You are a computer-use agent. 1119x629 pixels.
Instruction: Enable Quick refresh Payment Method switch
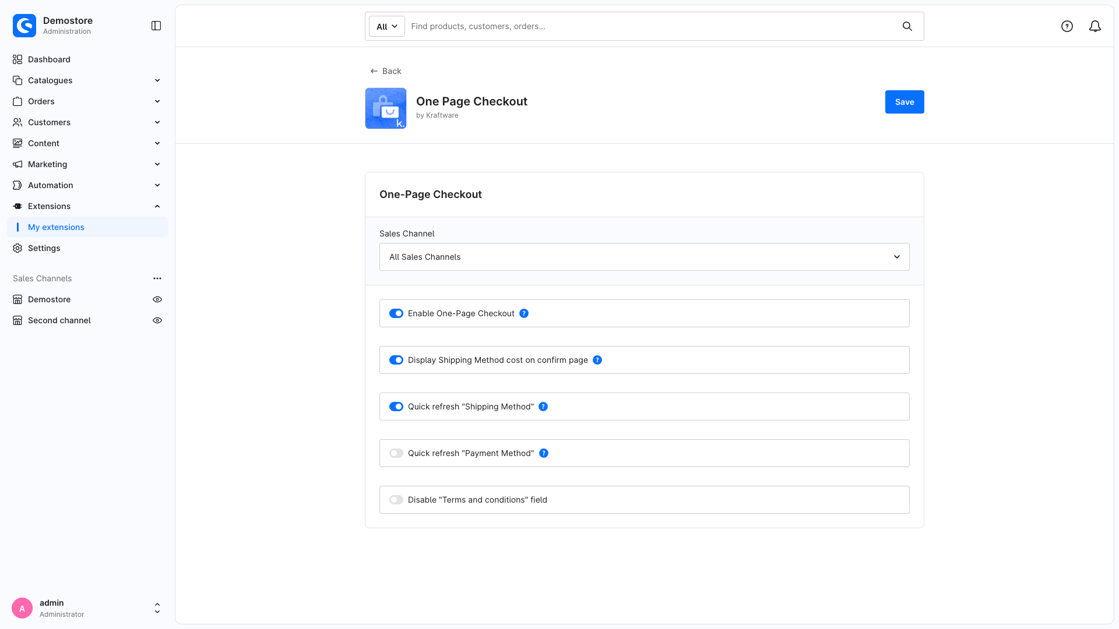[396, 453]
